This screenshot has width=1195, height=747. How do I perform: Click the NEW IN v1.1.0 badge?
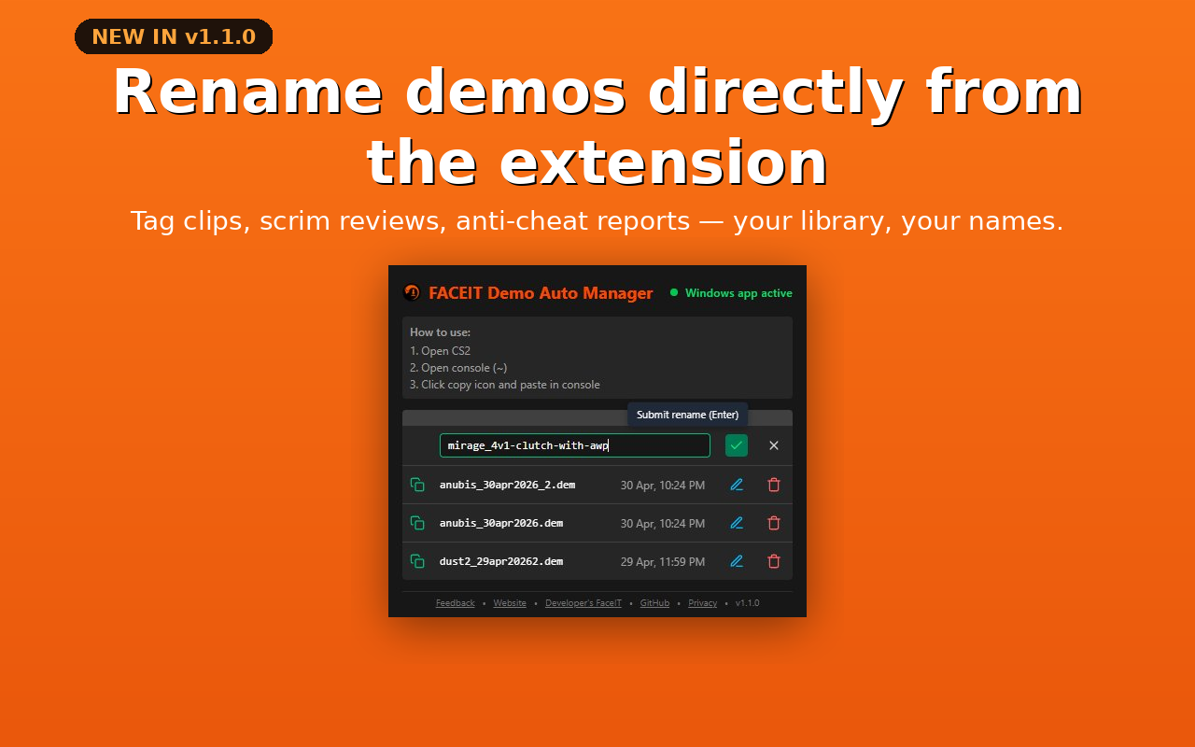click(174, 36)
